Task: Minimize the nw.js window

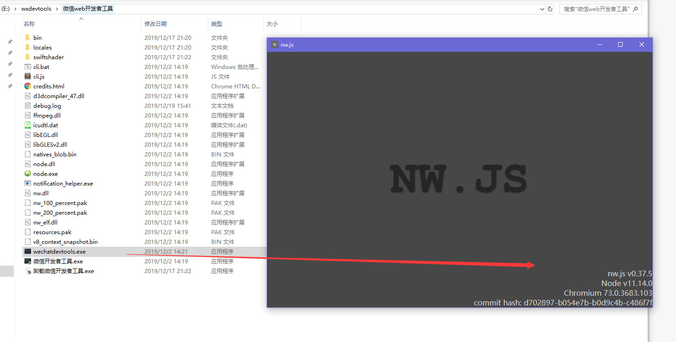Action: [600, 44]
